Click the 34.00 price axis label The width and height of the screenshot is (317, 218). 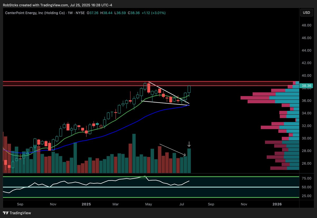(306, 113)
